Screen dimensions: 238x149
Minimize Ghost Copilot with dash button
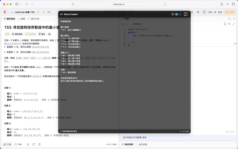180,14
